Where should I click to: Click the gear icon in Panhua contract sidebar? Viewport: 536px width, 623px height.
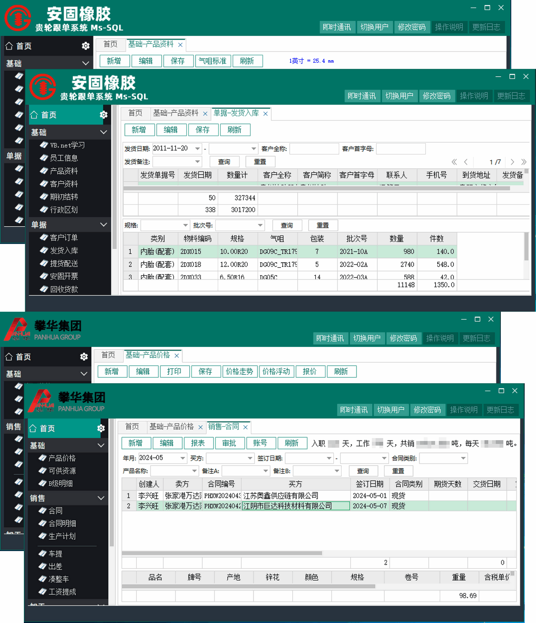tap(101, 428)
